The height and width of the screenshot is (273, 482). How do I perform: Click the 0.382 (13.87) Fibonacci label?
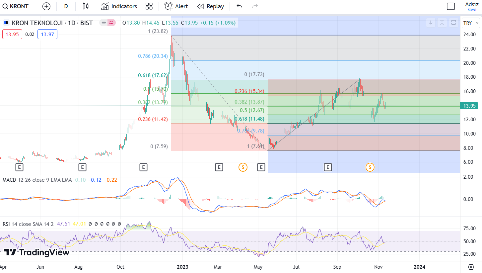point(249,102)
